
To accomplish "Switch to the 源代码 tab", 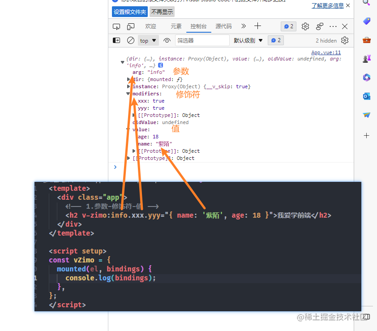I will click(223, 26).
